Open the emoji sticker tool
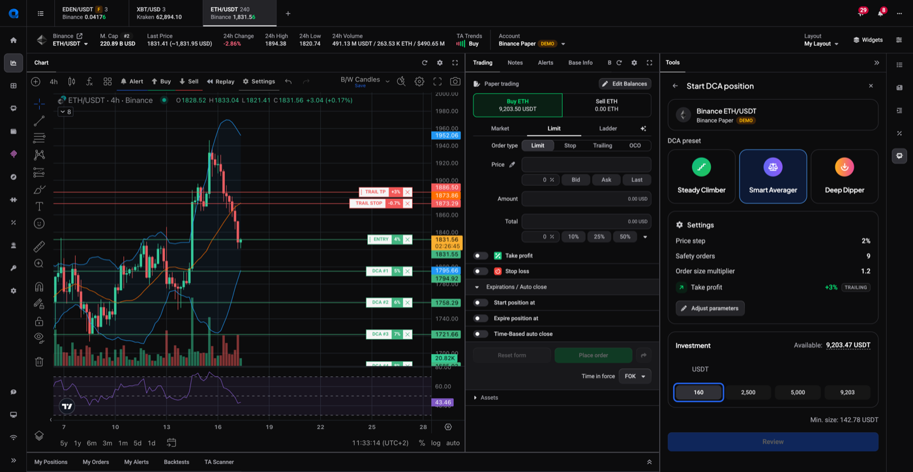 pos(39,224)
